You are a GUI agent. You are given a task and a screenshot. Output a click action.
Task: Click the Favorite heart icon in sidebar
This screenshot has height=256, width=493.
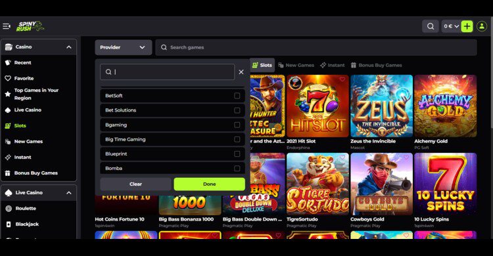(8, 79)
